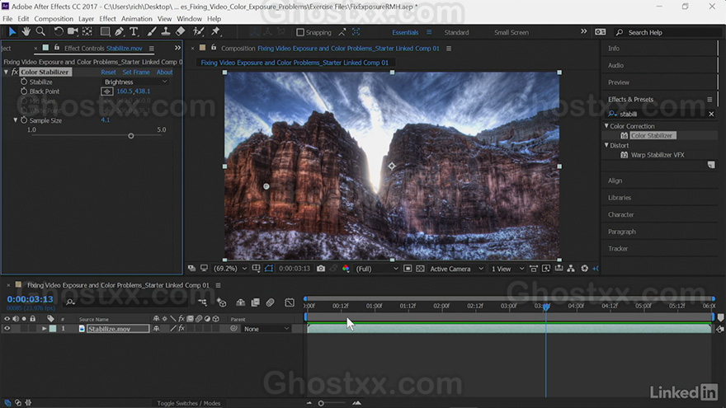Click the snapshot camera icon in viewer

(x=320, y=269)
